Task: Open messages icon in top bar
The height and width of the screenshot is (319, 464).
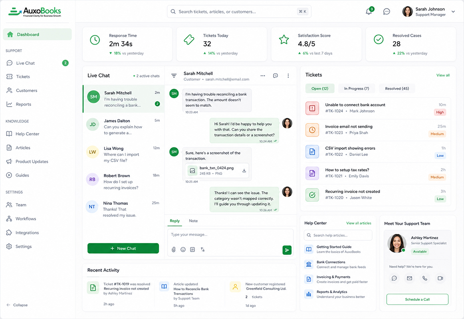Action: click(x=387, y=12)
